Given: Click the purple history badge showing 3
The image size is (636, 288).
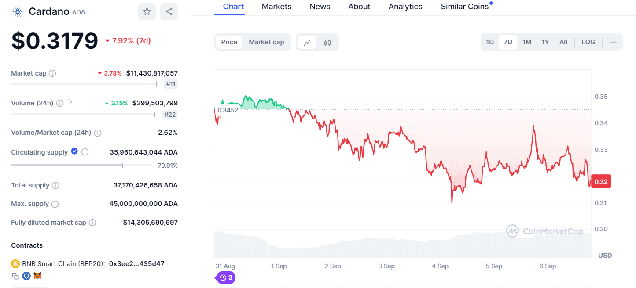Looking at the screenshot, I should point(225,277).
